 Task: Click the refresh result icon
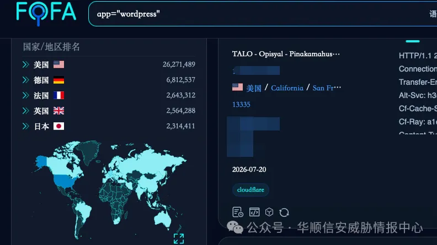click(284, 213)
